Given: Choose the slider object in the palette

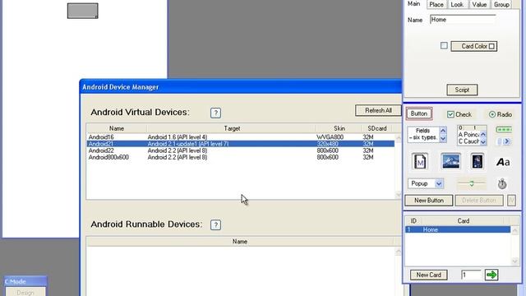Looking at the screenshot, I should [471, 183].
